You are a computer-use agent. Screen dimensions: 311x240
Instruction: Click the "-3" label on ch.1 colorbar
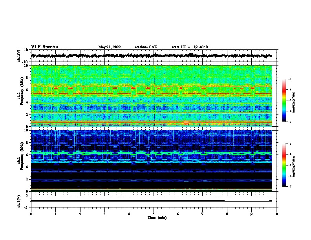tap(289, 79)
